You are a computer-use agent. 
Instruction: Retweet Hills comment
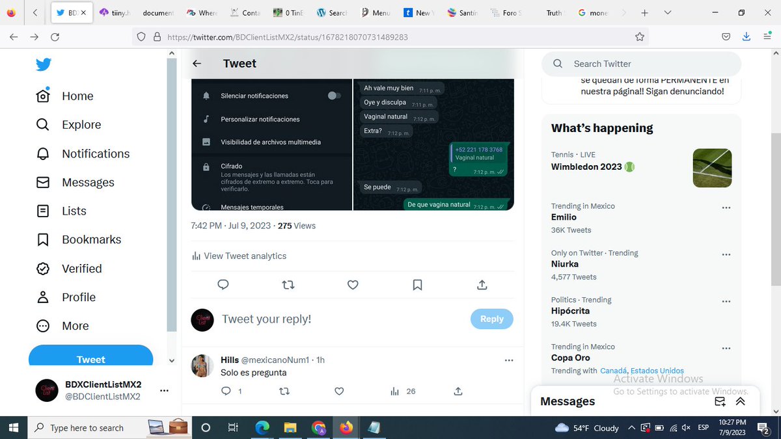point(284,391)
